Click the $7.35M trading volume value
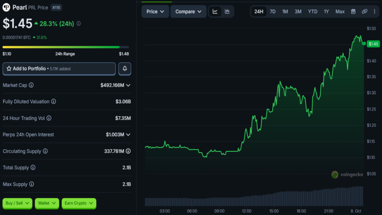382x215 pixels. [123, 118]
